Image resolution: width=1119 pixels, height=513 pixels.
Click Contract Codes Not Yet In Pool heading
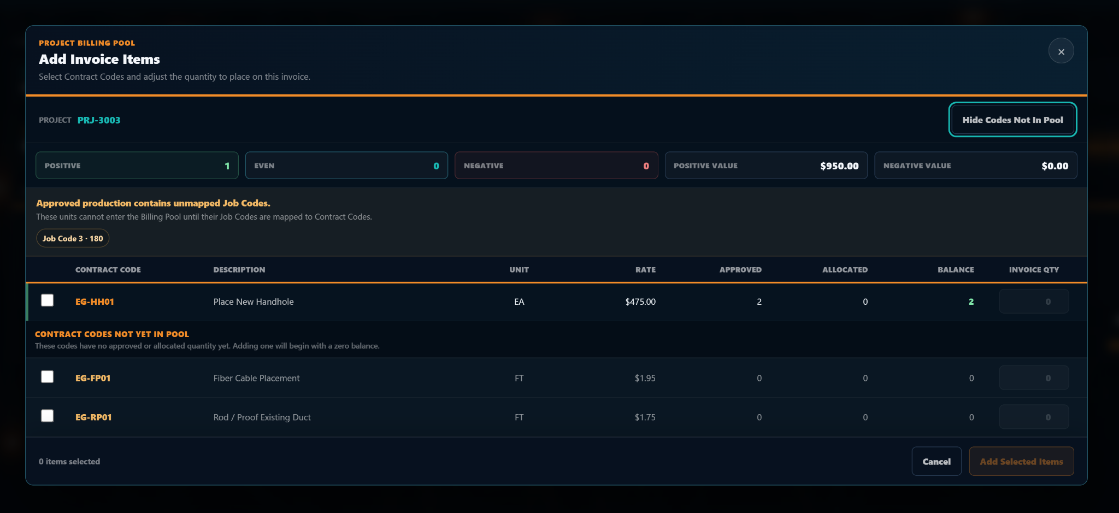click(112, 334)
